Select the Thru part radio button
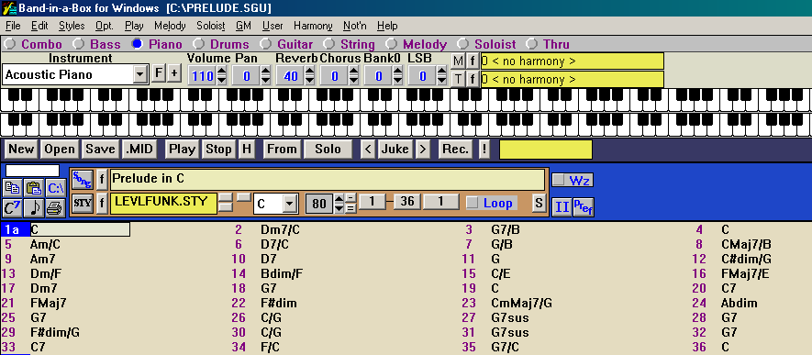Image resolution: width=812 pixels, height=355 pixels. click(x=532, y=44)
